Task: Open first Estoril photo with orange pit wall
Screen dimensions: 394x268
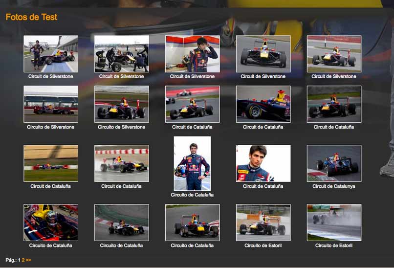Action: tap(263, 223)
